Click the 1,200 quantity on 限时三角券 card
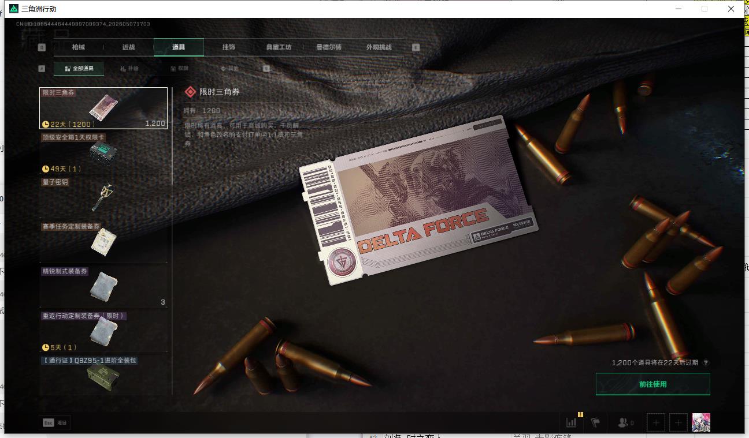This screenshot has height=438, width=749. point(155,123)
